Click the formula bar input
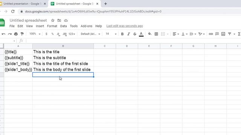 tap(133, 41)
